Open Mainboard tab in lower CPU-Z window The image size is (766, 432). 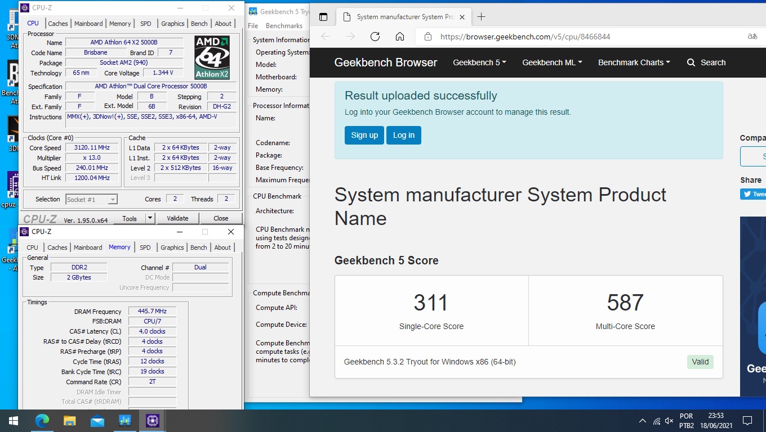88,247
